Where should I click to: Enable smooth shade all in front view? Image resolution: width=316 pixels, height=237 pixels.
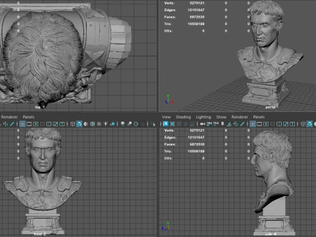79,124
